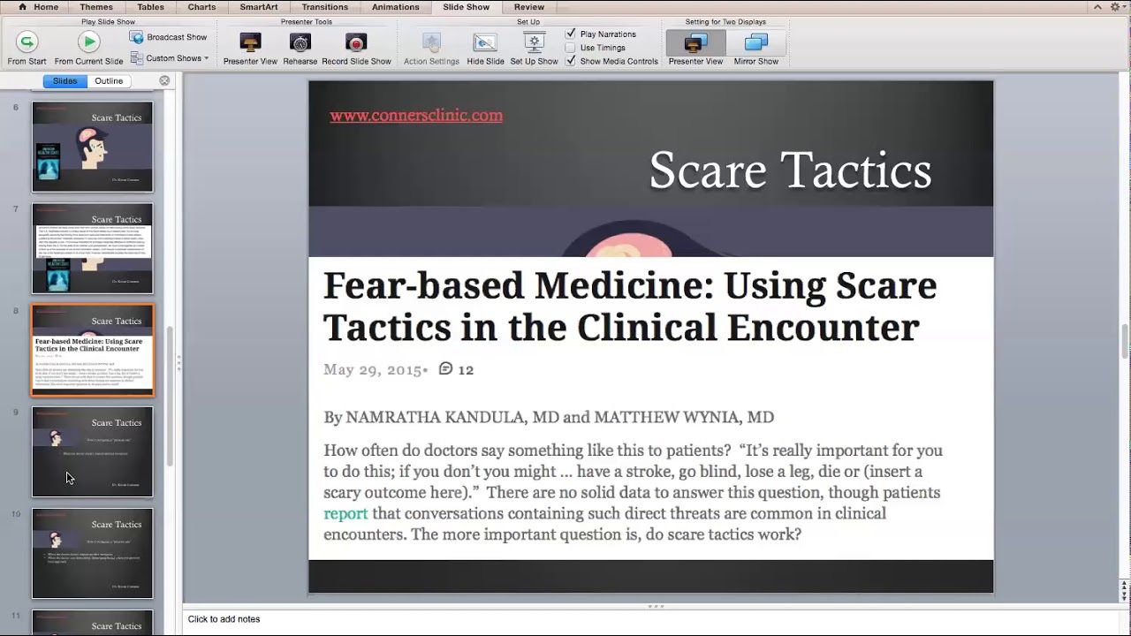Play from current slide
The height and width of the screenshot is (636, 1131).
click(x=88, y=42)
